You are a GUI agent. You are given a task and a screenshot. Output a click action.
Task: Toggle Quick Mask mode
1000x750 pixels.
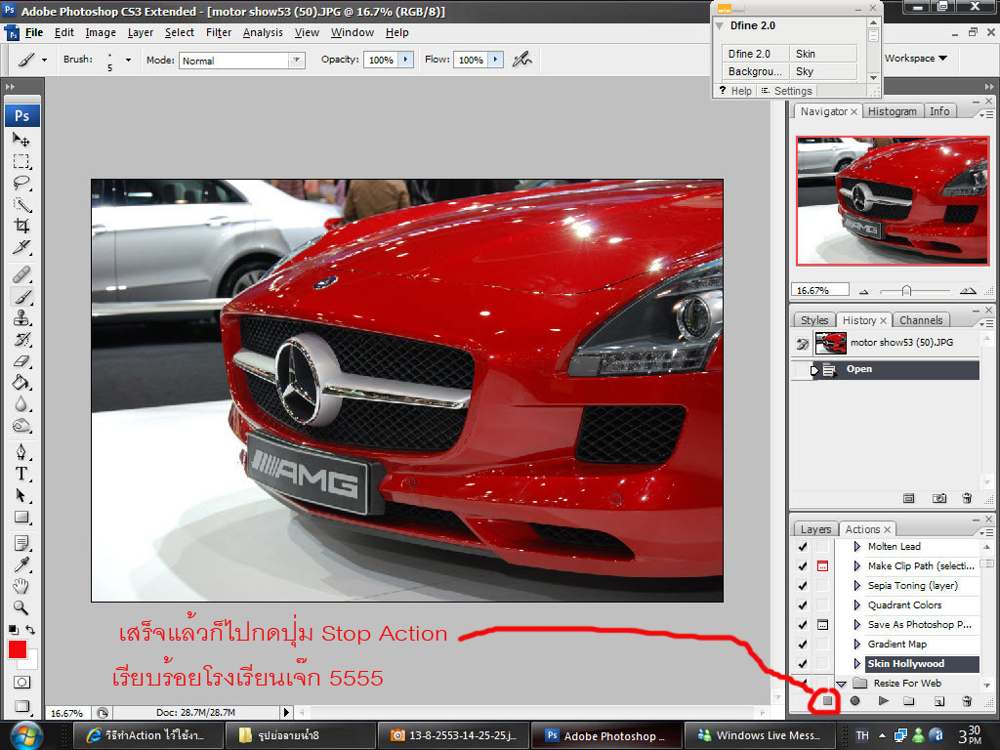[21, 682]
